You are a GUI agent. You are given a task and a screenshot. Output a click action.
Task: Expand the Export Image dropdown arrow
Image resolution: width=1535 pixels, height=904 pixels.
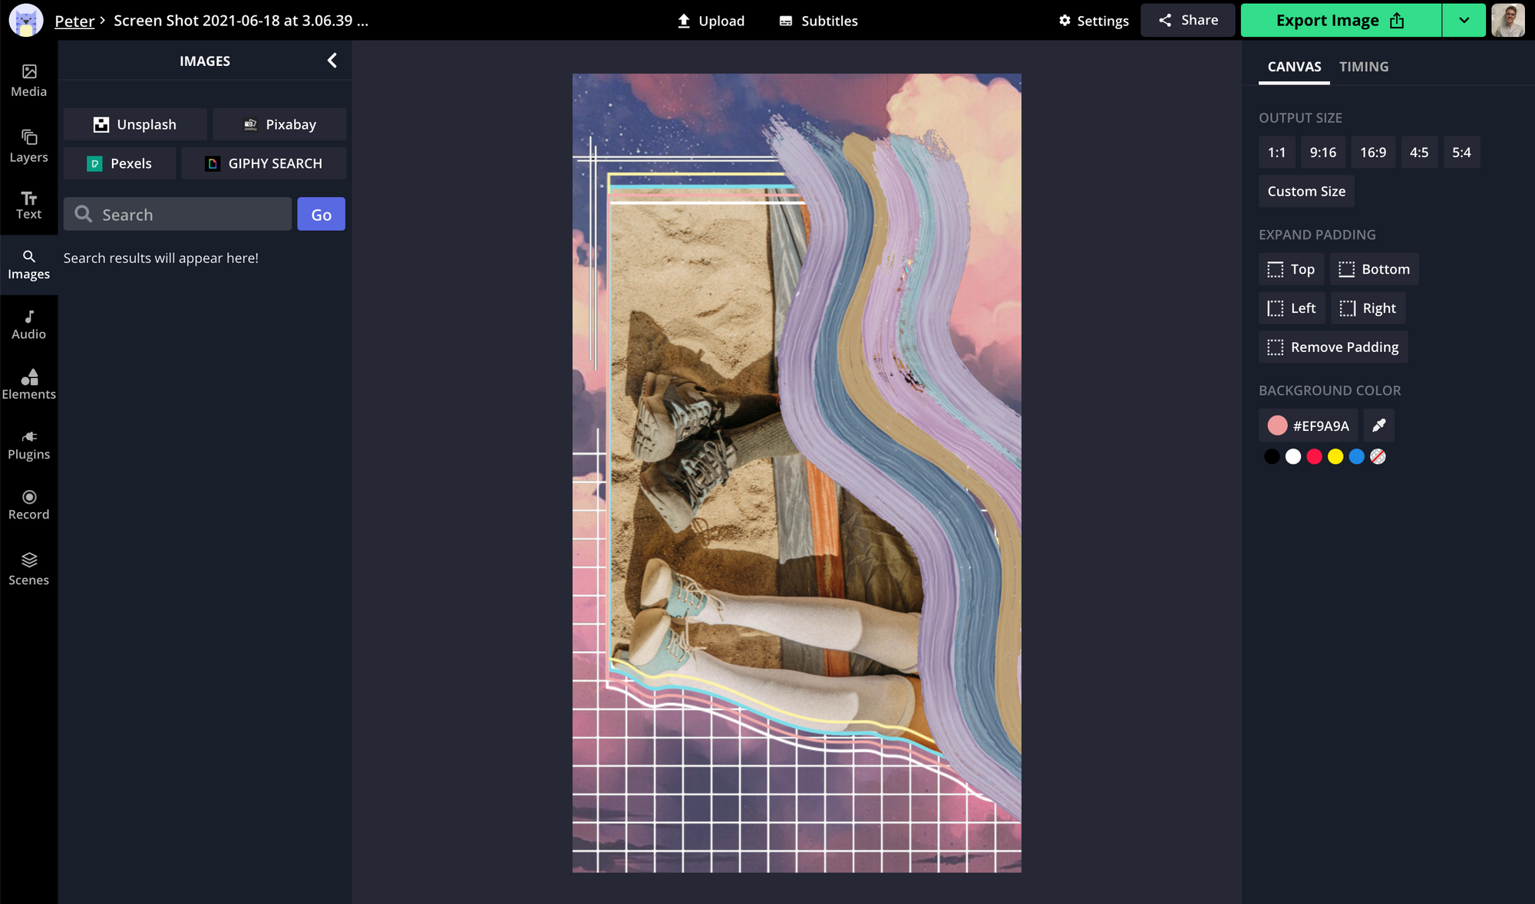point(1464,21)
